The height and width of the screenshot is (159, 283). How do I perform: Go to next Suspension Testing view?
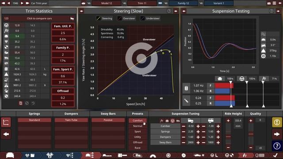click(x=278, y=11)
